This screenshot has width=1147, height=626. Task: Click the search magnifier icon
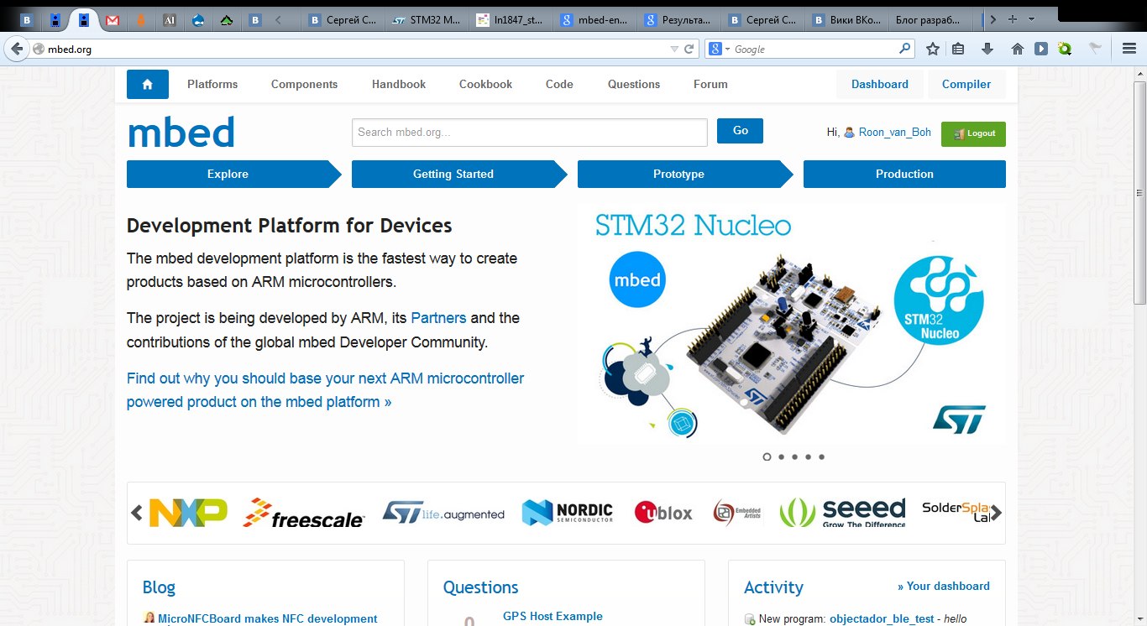pyautogui.click(x=904, y=49)
